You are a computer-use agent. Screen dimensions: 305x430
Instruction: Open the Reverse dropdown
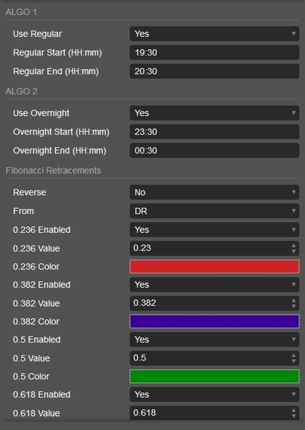click(214, 192)
